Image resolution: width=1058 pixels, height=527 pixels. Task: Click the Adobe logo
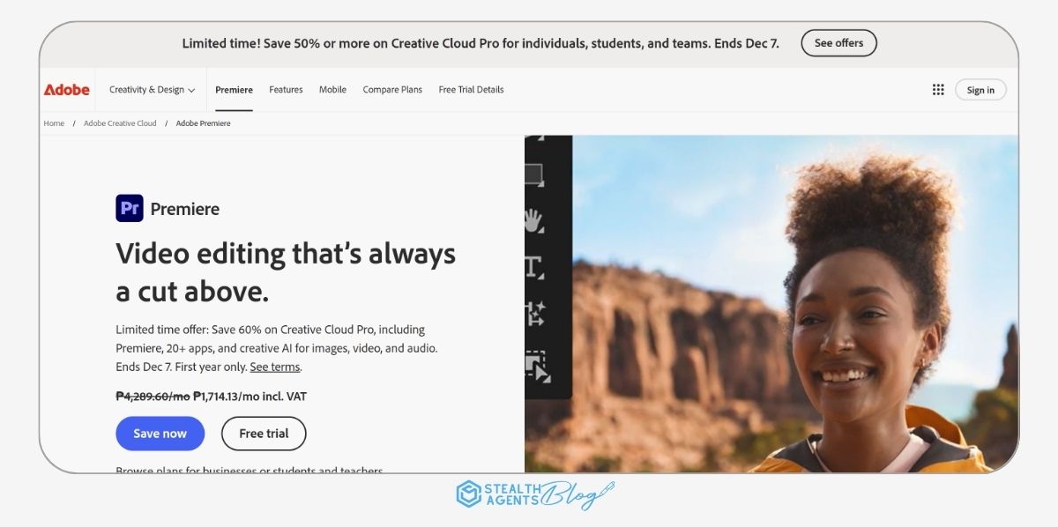tap(67, 90)
